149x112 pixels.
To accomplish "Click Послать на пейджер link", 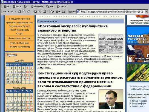I will pyautogui.click(x=19, y=47).
